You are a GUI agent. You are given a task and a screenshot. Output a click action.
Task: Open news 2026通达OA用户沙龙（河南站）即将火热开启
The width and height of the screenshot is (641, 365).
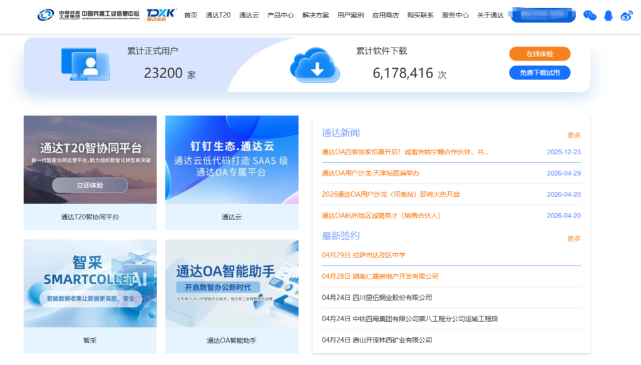click(x=391, y=194)
